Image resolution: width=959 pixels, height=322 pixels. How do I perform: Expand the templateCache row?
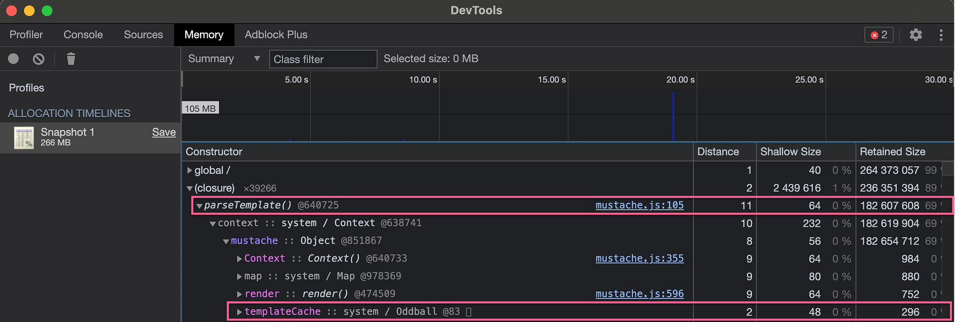[x=239, y=312]
